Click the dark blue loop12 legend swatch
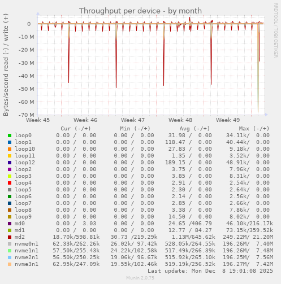Image resolution: width=281 pixels, height=284 pixels. tap(10, 163)
